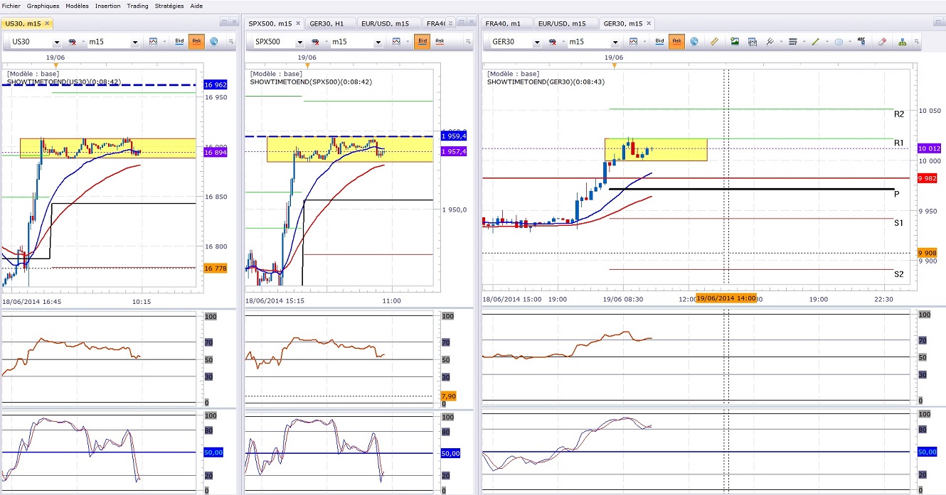Select the trend line drawing tool
946x495 pixels.
[815, 42]
